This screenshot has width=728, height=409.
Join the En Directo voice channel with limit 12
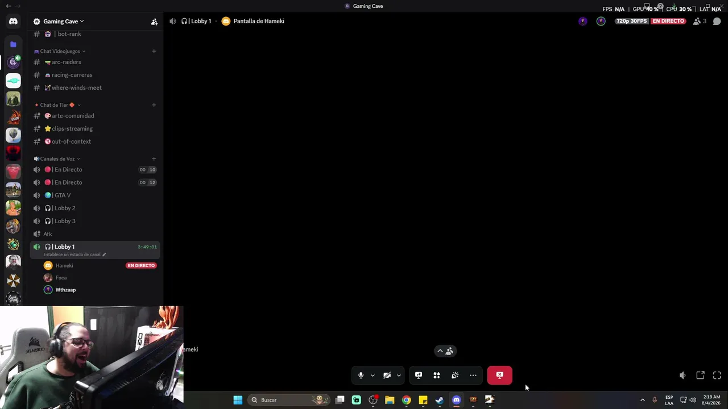(x=95, y=182)
